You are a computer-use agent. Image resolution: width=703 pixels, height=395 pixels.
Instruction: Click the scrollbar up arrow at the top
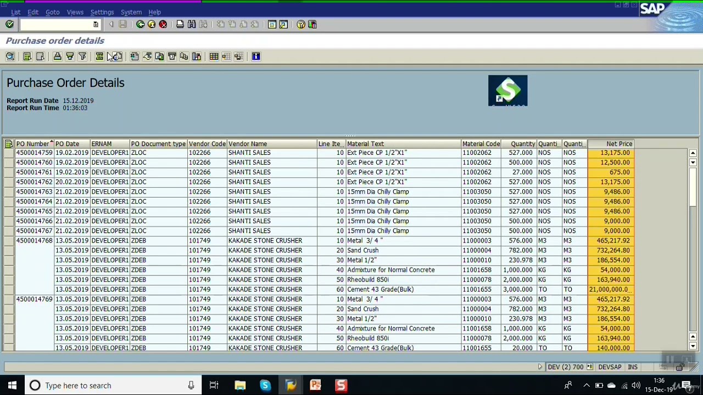point(693,153)
